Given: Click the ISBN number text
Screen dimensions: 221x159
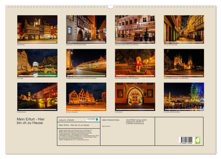Looking at the screenshot, I should coord(110,120).
